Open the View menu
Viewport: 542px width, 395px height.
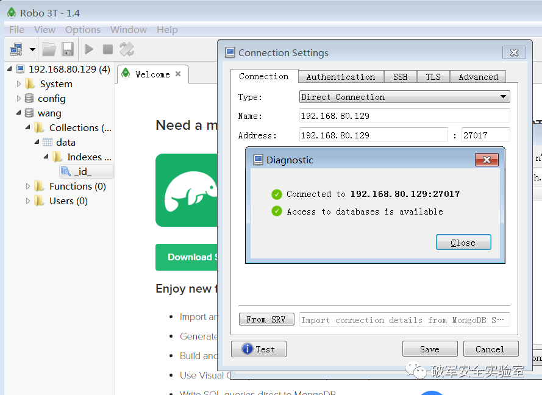[45, 30]
